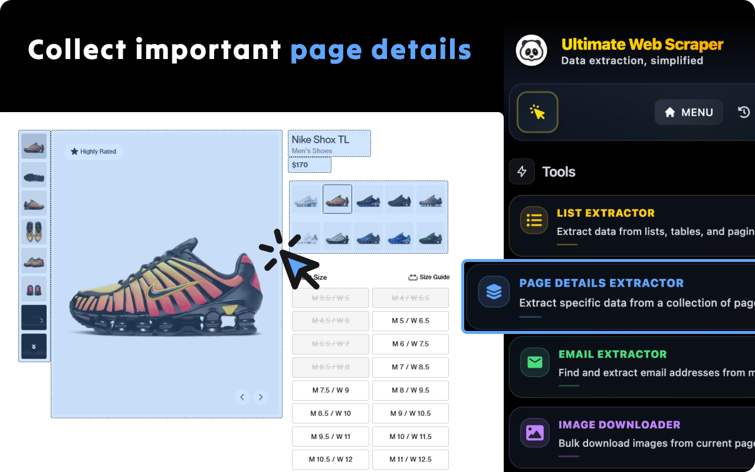The width and height of the screenshot is (755, 472).
Task: Click the lightning bolt Tools icon
Action: pyautogui.click(x=521, y=172)
